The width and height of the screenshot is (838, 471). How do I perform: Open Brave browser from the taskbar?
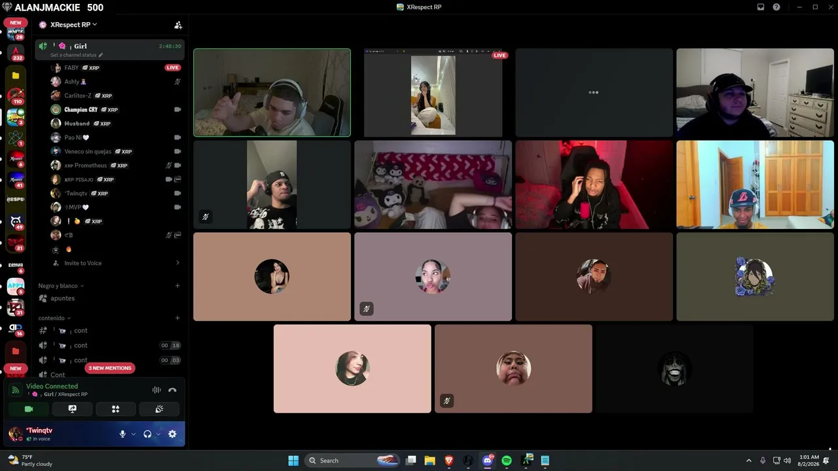(448, 461)
